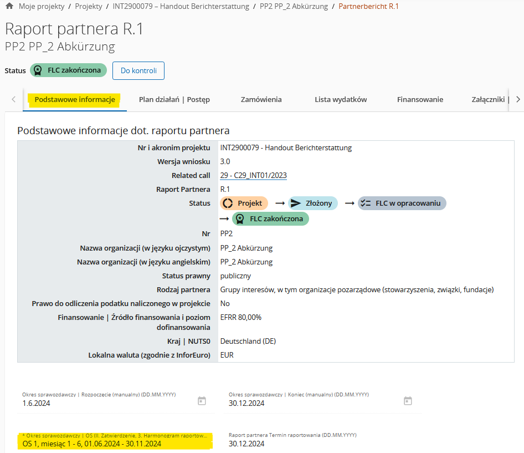Switch to Plan działań | Postęp tab
The image size is (524, 453).
174,100
